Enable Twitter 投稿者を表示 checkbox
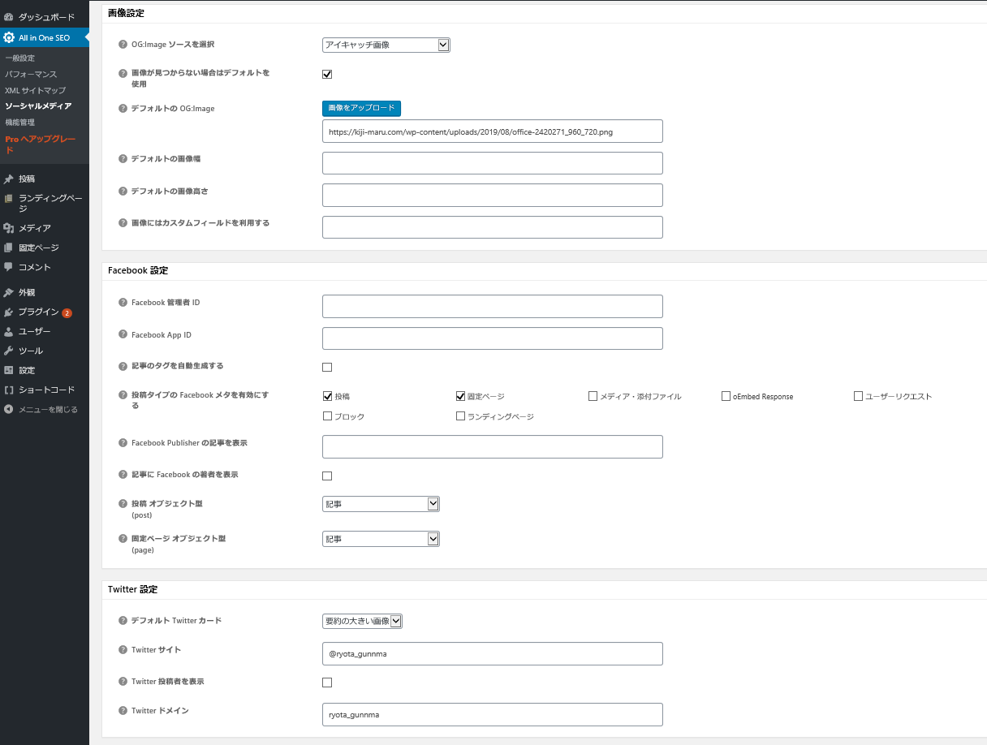The image size is (987, 745). 327,683
